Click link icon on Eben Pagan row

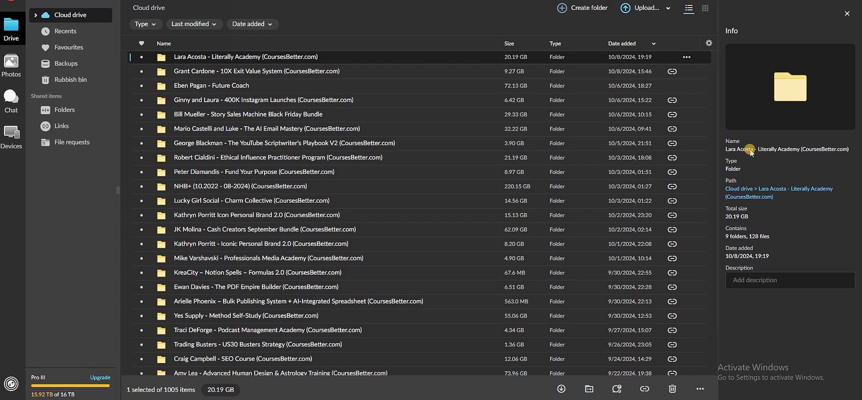672,86
